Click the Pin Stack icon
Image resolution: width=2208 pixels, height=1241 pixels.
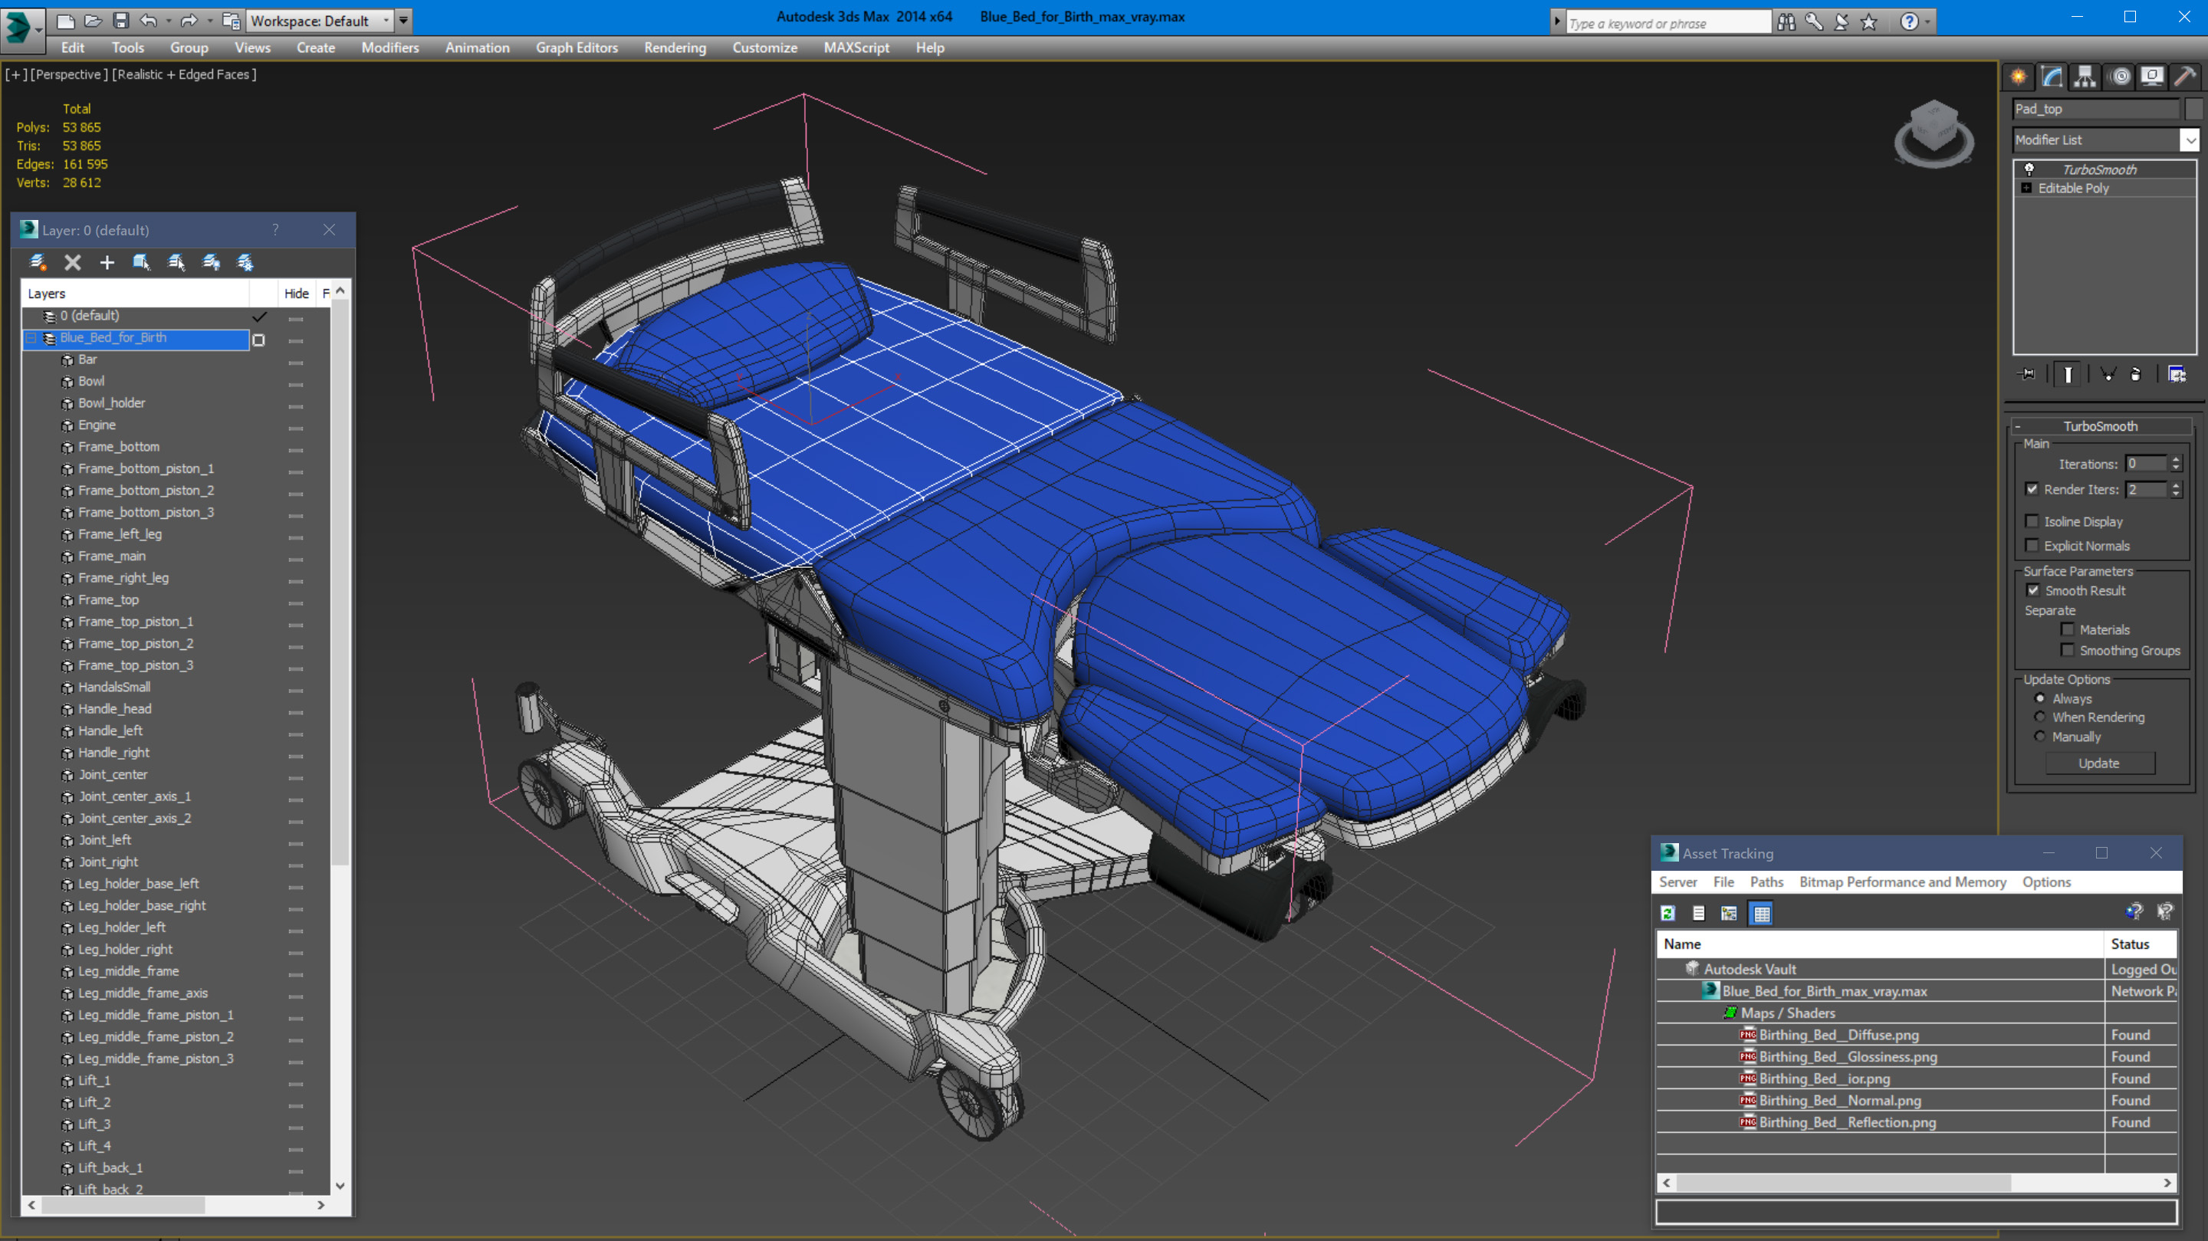click(x=2027, y=373)
